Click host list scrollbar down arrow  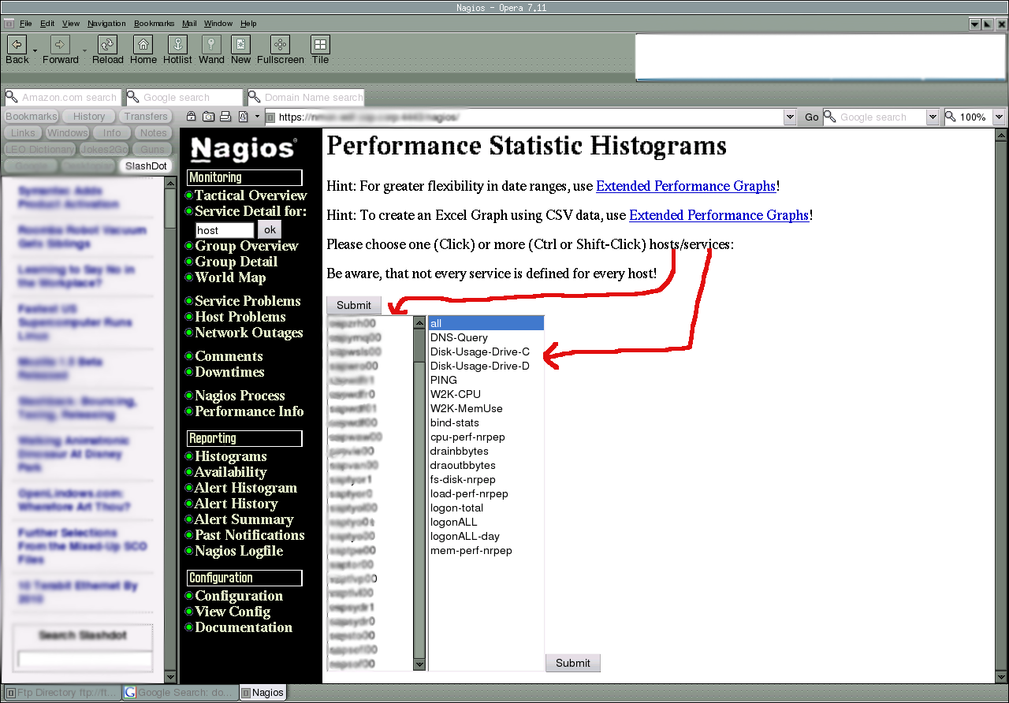419,664
